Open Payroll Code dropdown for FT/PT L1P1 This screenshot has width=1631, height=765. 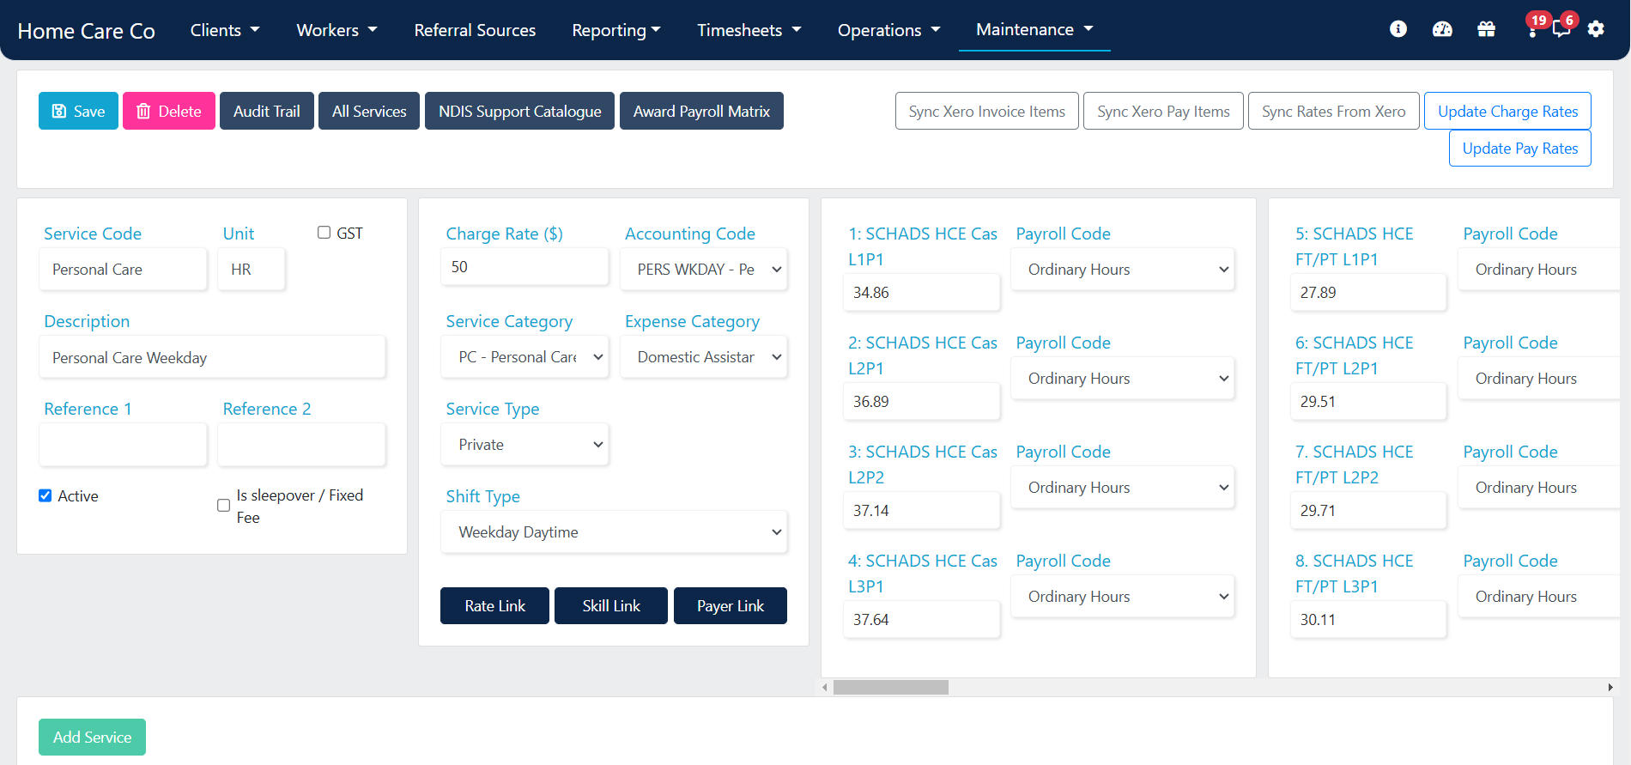click(x=1539, y=269)
